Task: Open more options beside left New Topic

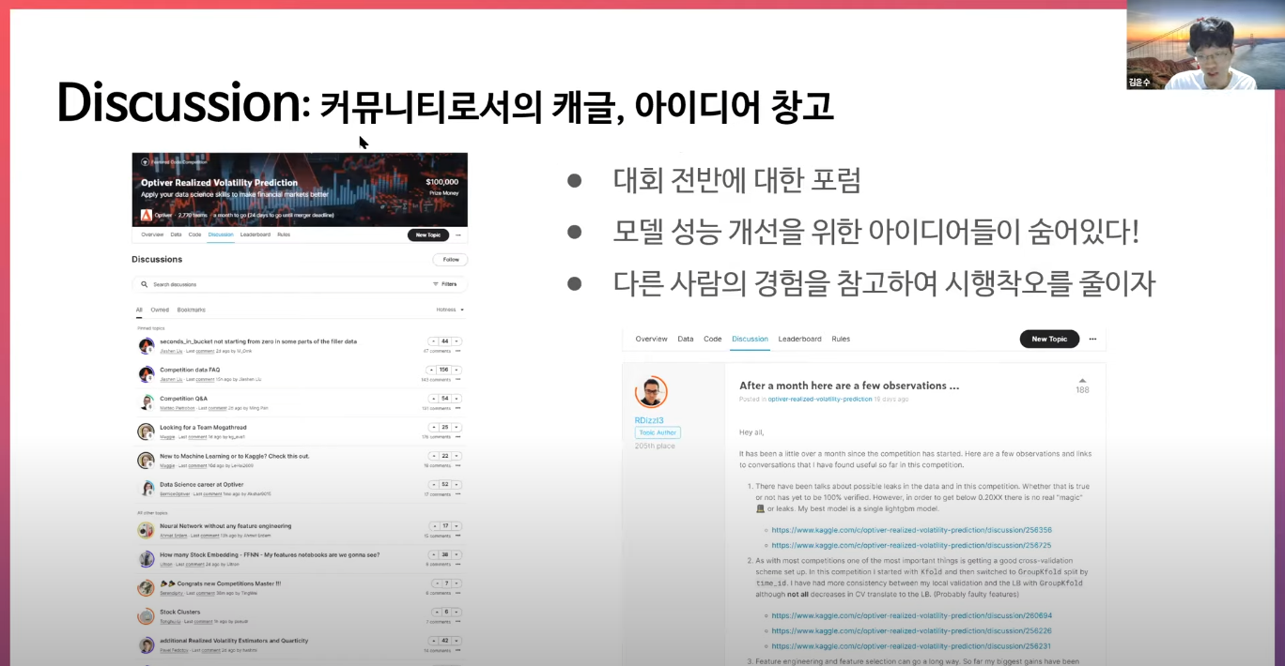Action: tap(457, 235)
